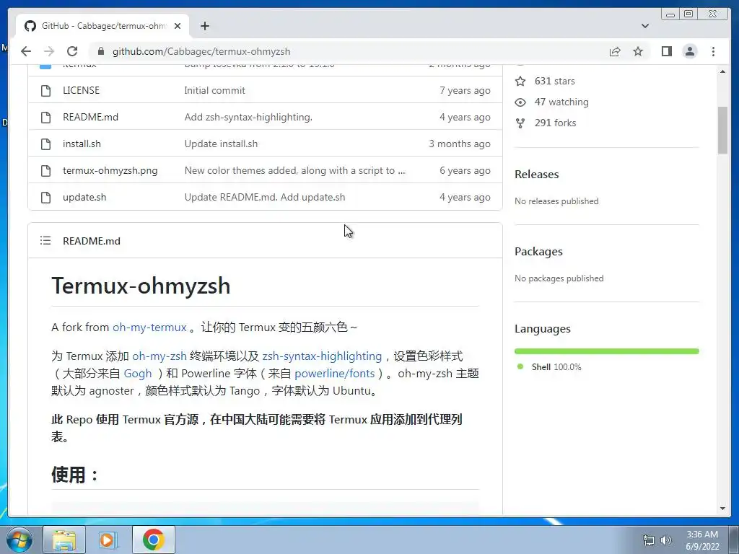Open the 'Initial commit' commit message
This screenshot has width=739, height=554.
click(214, 90)
